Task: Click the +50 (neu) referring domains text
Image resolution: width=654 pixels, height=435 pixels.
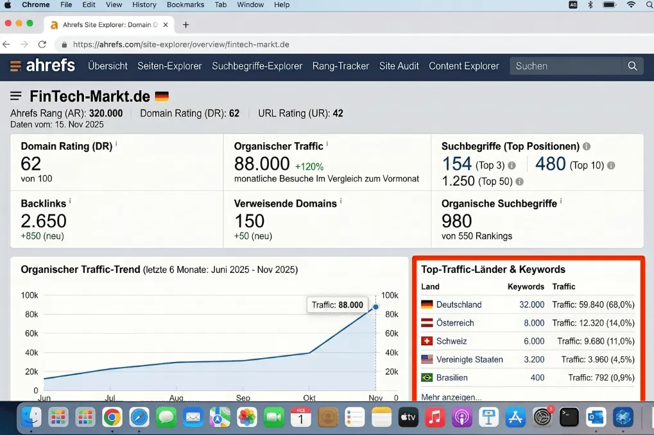Action: coord(253,236)
